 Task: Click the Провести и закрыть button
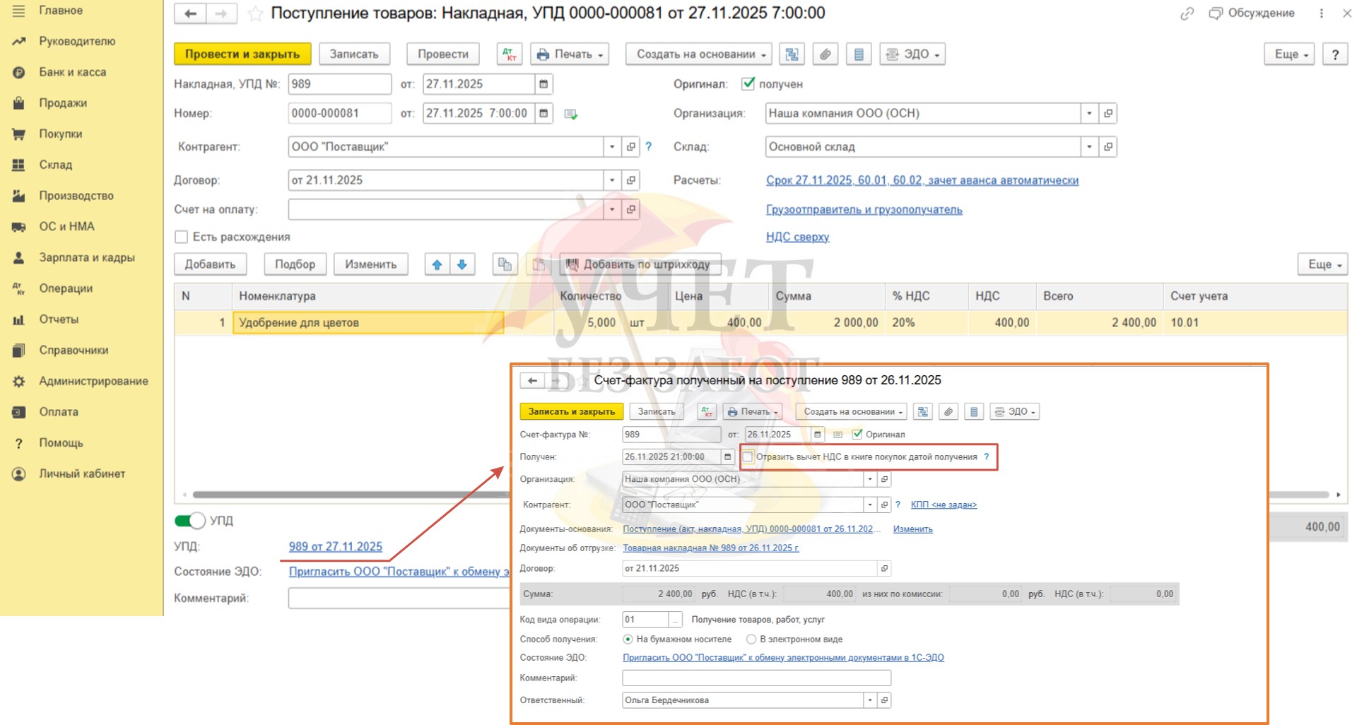[x=242, y=54]
